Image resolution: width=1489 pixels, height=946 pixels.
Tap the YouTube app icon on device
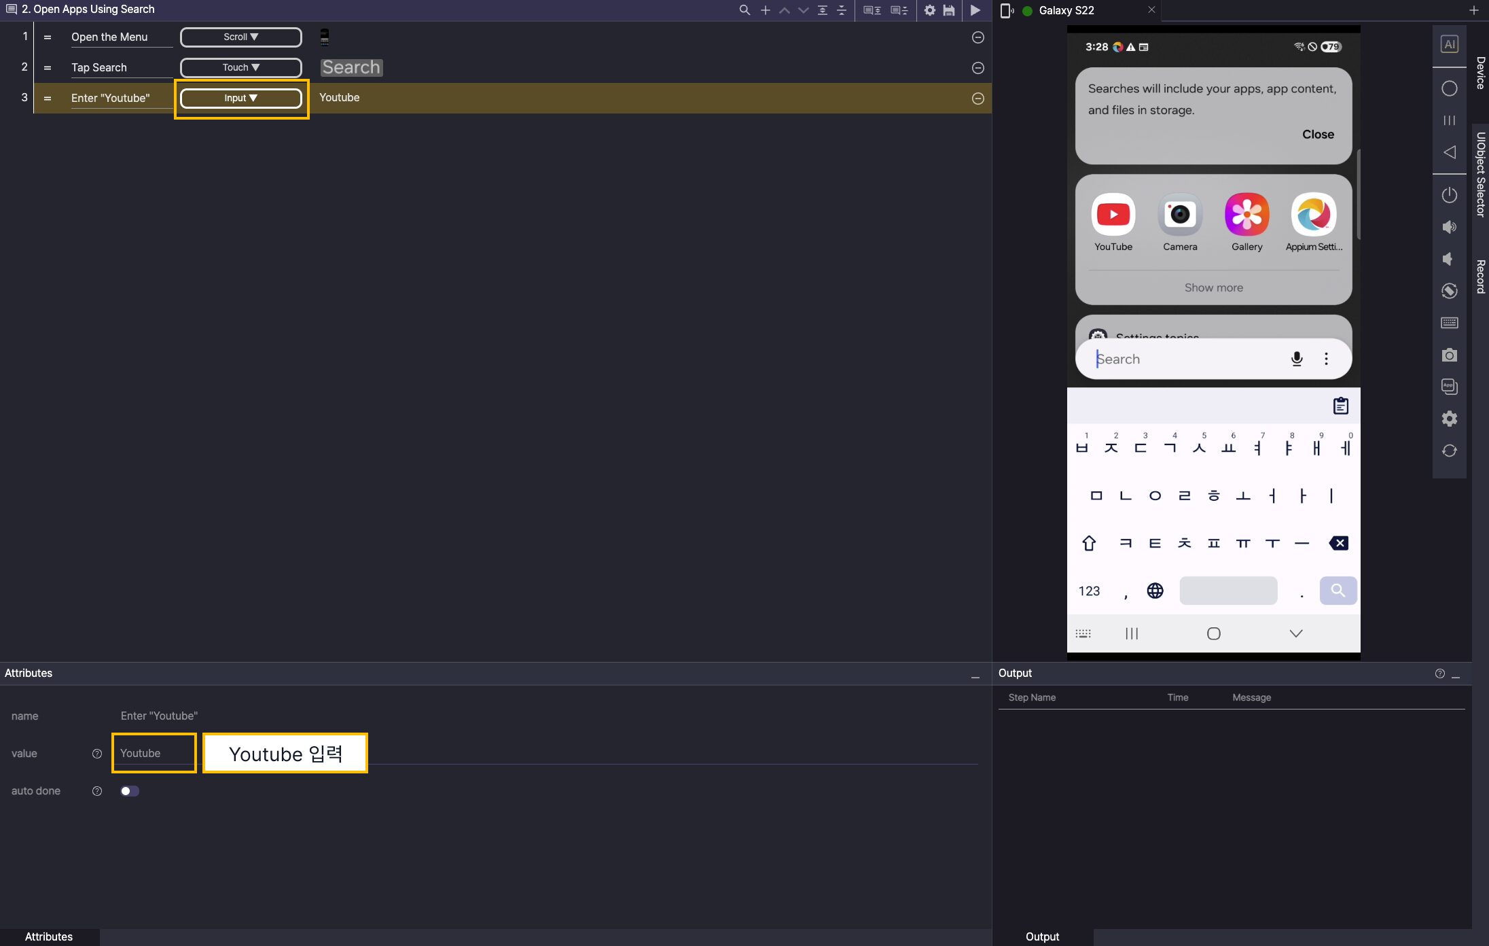[1113, 215]
